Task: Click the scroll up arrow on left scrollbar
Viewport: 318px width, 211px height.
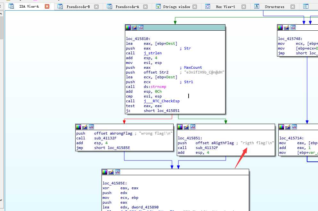Action: (1, 14)
